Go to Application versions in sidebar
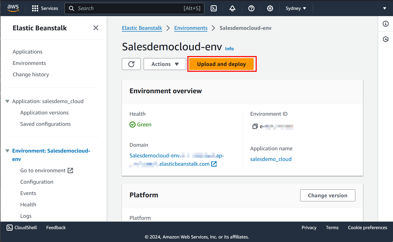 pyautogui.click(x=44, y=113)
